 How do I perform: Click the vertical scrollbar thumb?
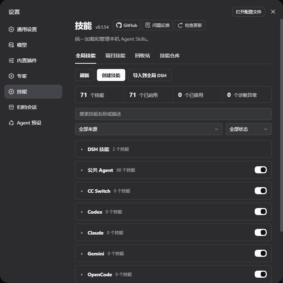coord(281,125)
